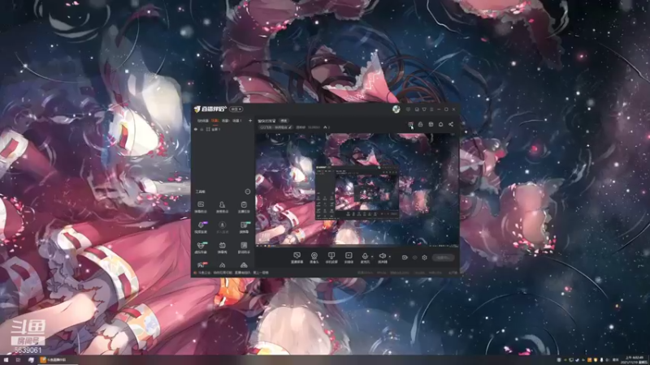Open the toolbox tool with the purple badge
Viewport: 650px width, 365px height.
[x=201, y=227]
